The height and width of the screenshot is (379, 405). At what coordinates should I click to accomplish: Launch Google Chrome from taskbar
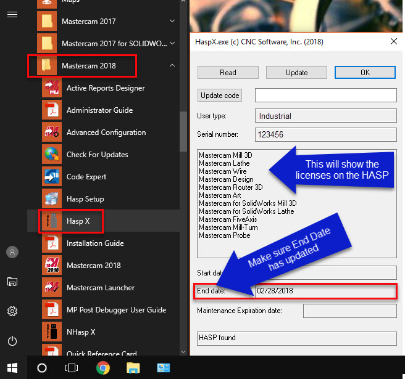(103, 368)
